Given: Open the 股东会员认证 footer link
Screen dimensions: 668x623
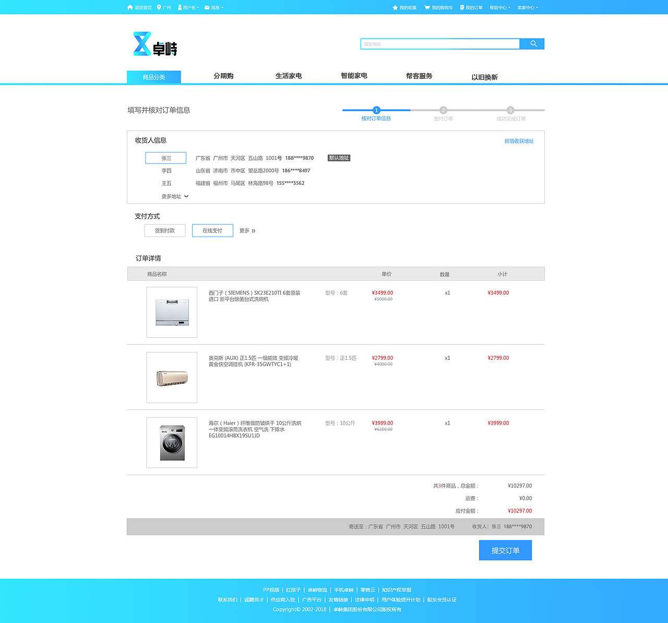Looking at the screenshot, I should [x=442, y=600].
